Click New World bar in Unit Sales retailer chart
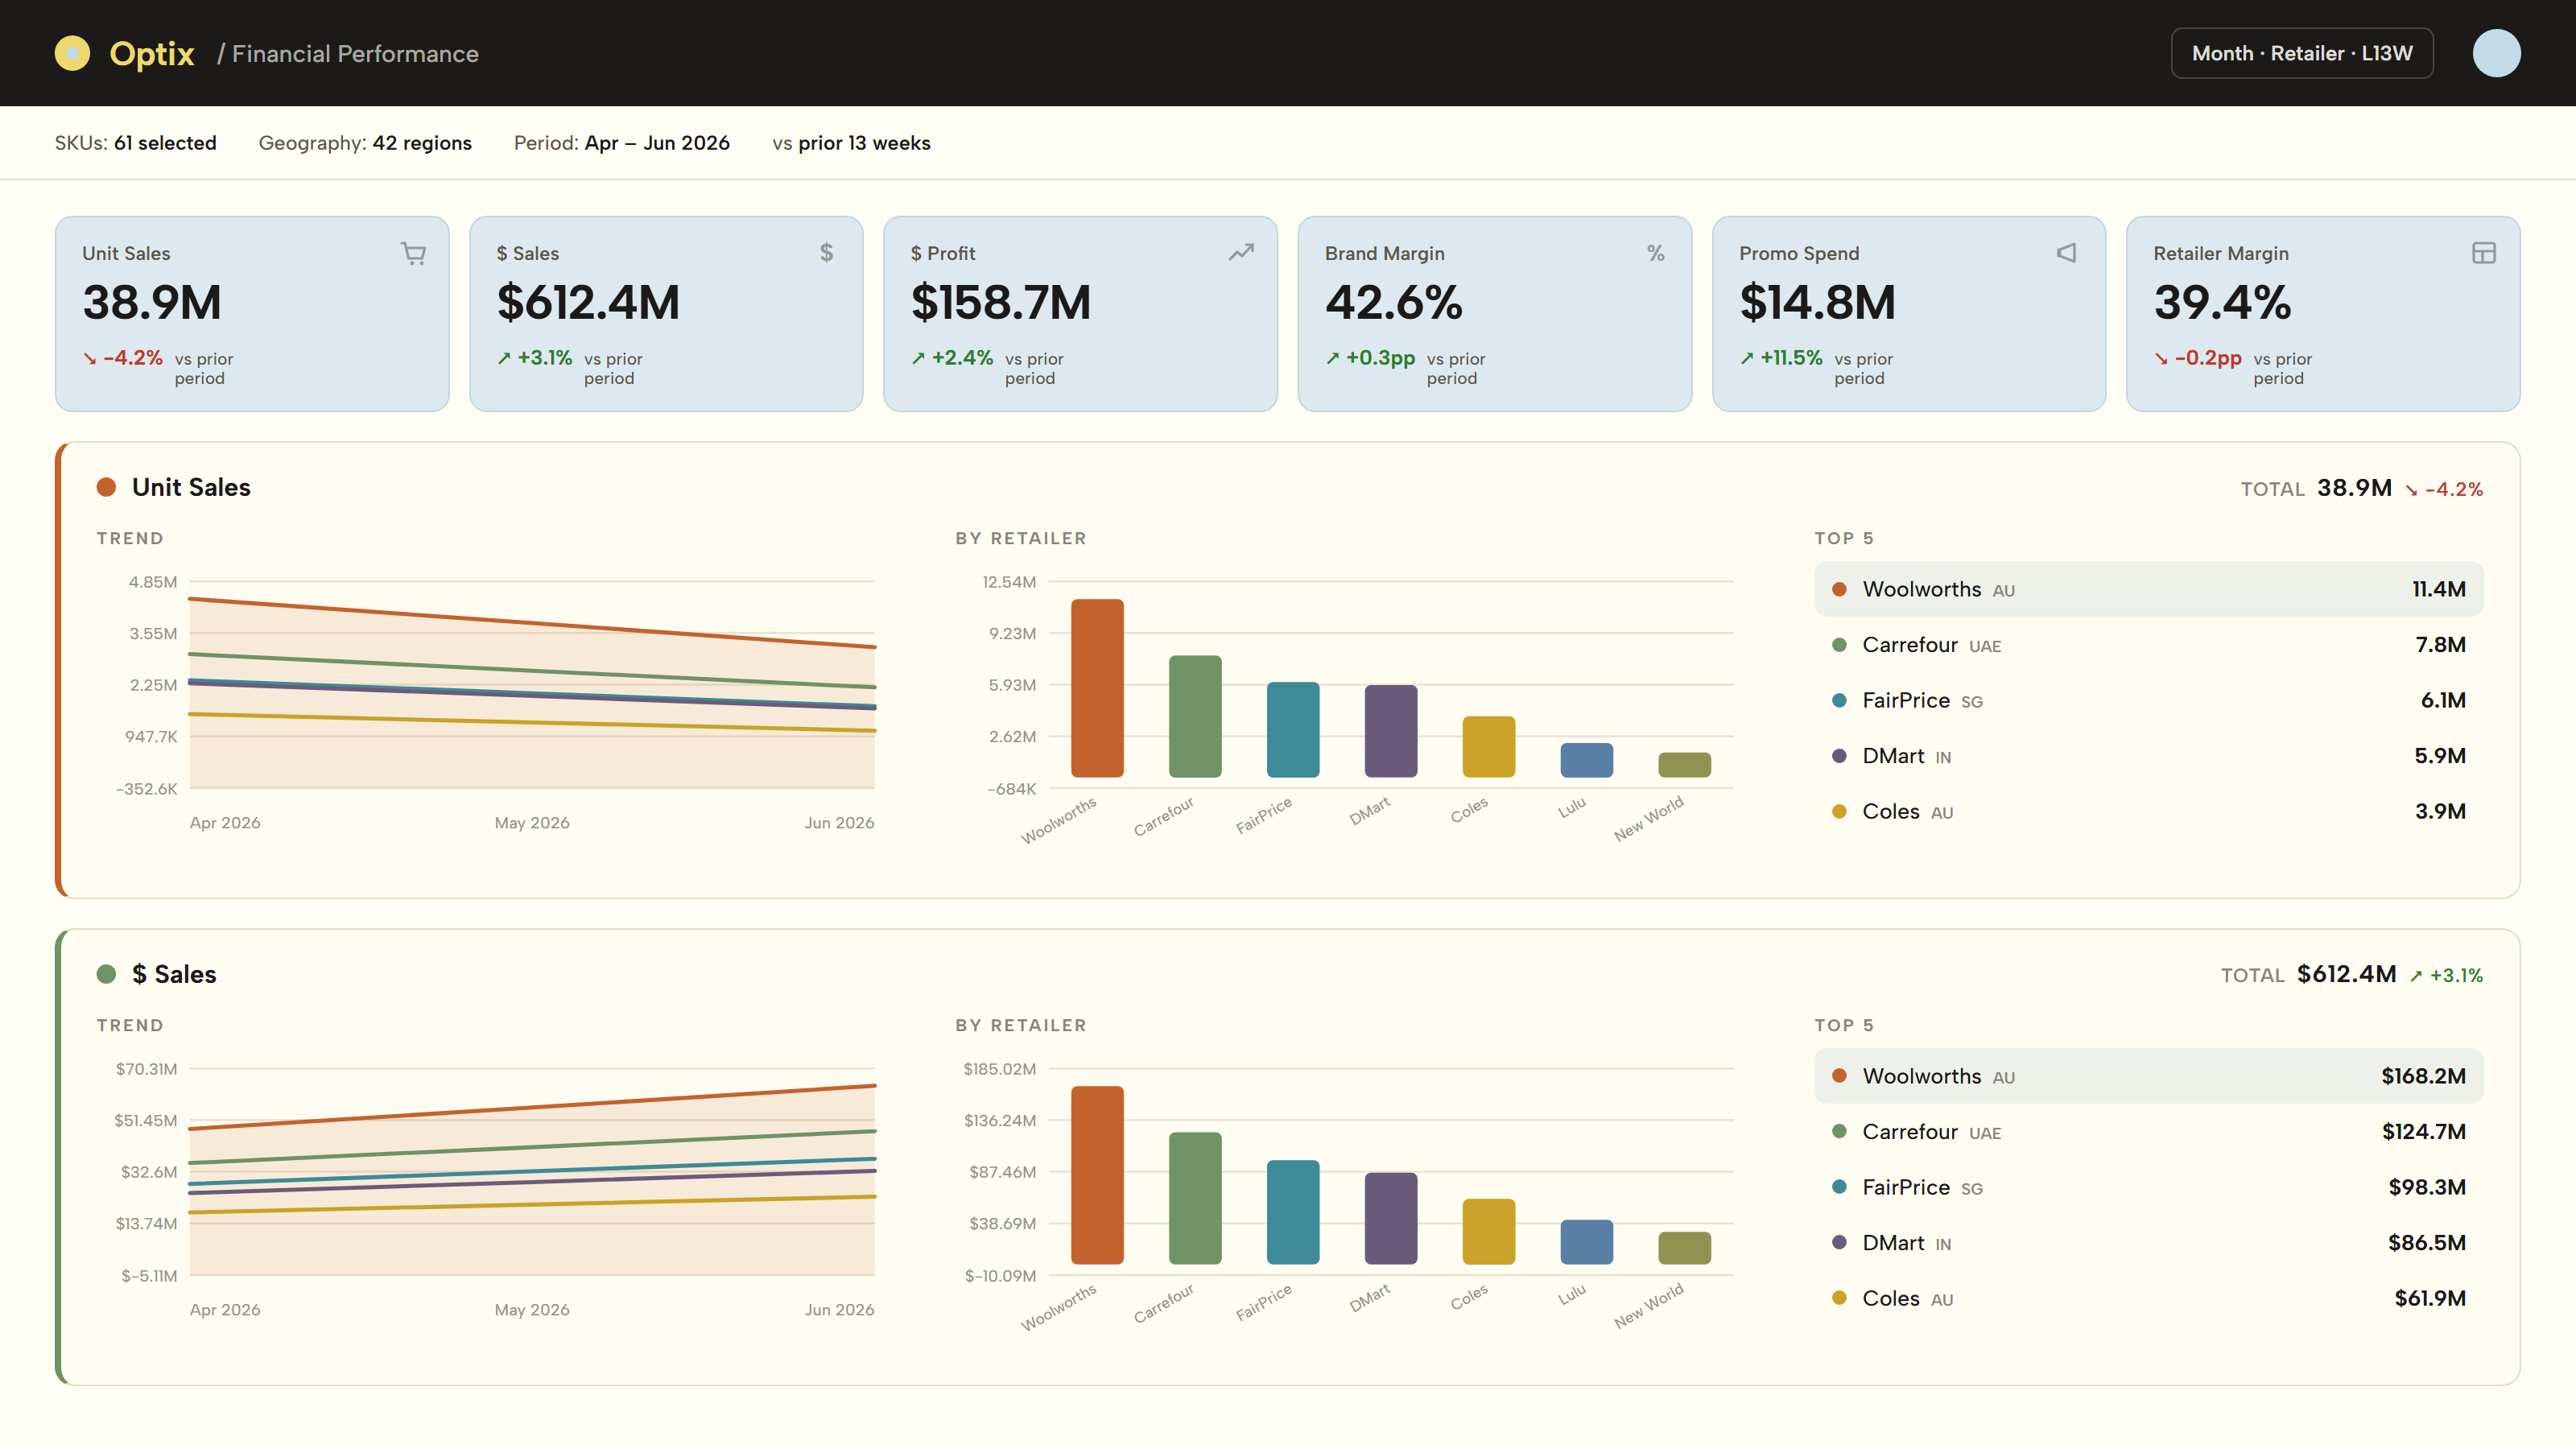The image size is (2576, 1449). (1685, 765)
